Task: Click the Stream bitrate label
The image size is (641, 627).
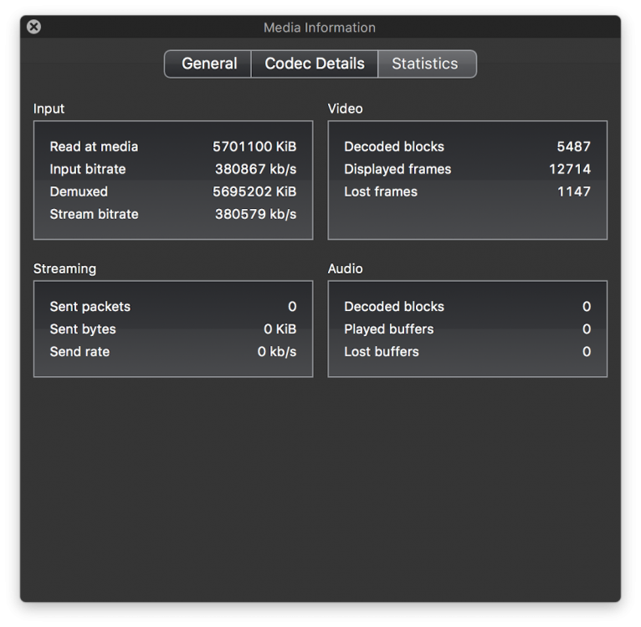Action: coord(94,214)
